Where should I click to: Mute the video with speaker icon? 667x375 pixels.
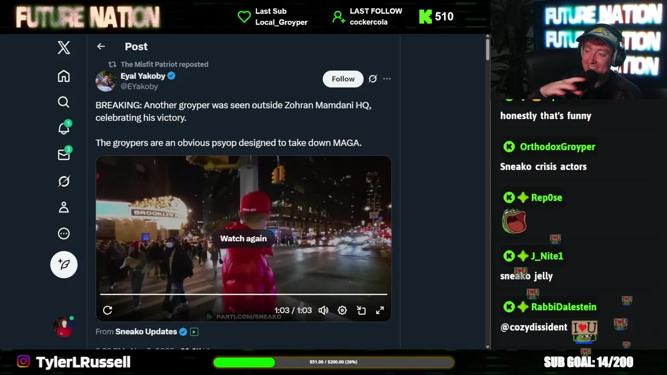tap(324, 310)
